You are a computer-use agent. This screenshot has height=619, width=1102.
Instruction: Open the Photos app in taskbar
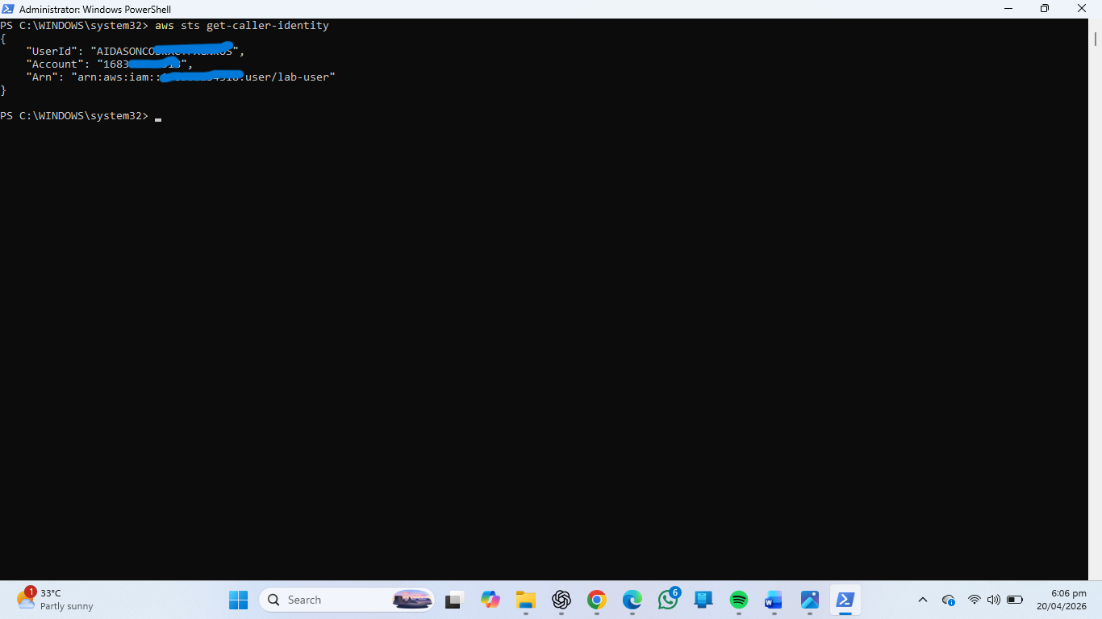(x=810, y=600)
